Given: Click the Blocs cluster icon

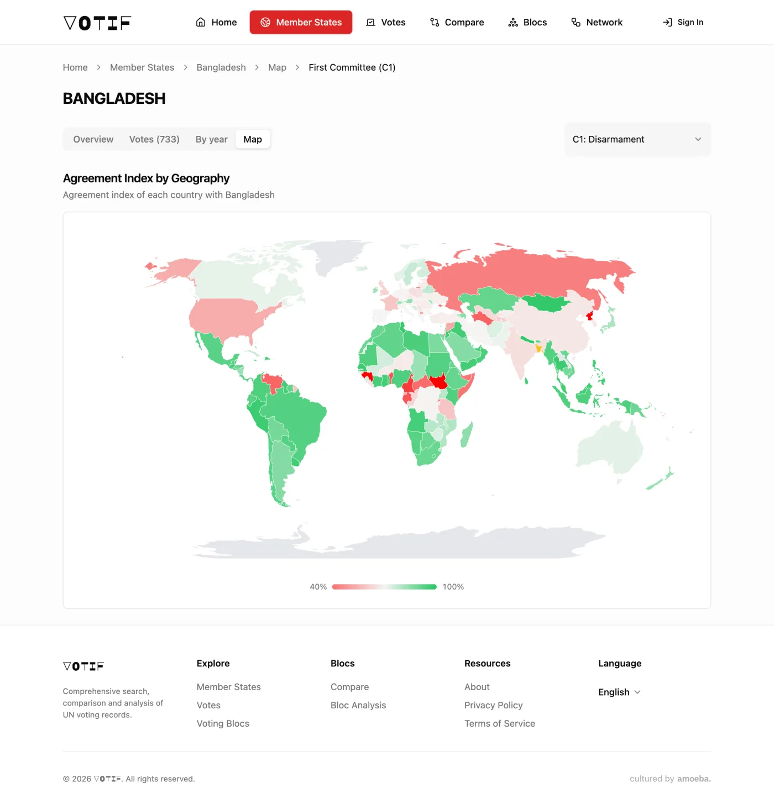Looking at the screenshot, I should click(x=513, y=22).
